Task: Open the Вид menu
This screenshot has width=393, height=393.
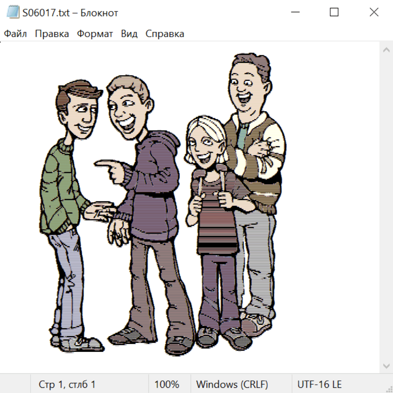Action: (x=129, y=34)
